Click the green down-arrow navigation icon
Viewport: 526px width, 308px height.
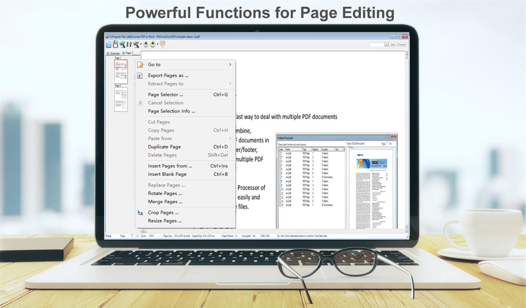[152, 44]
